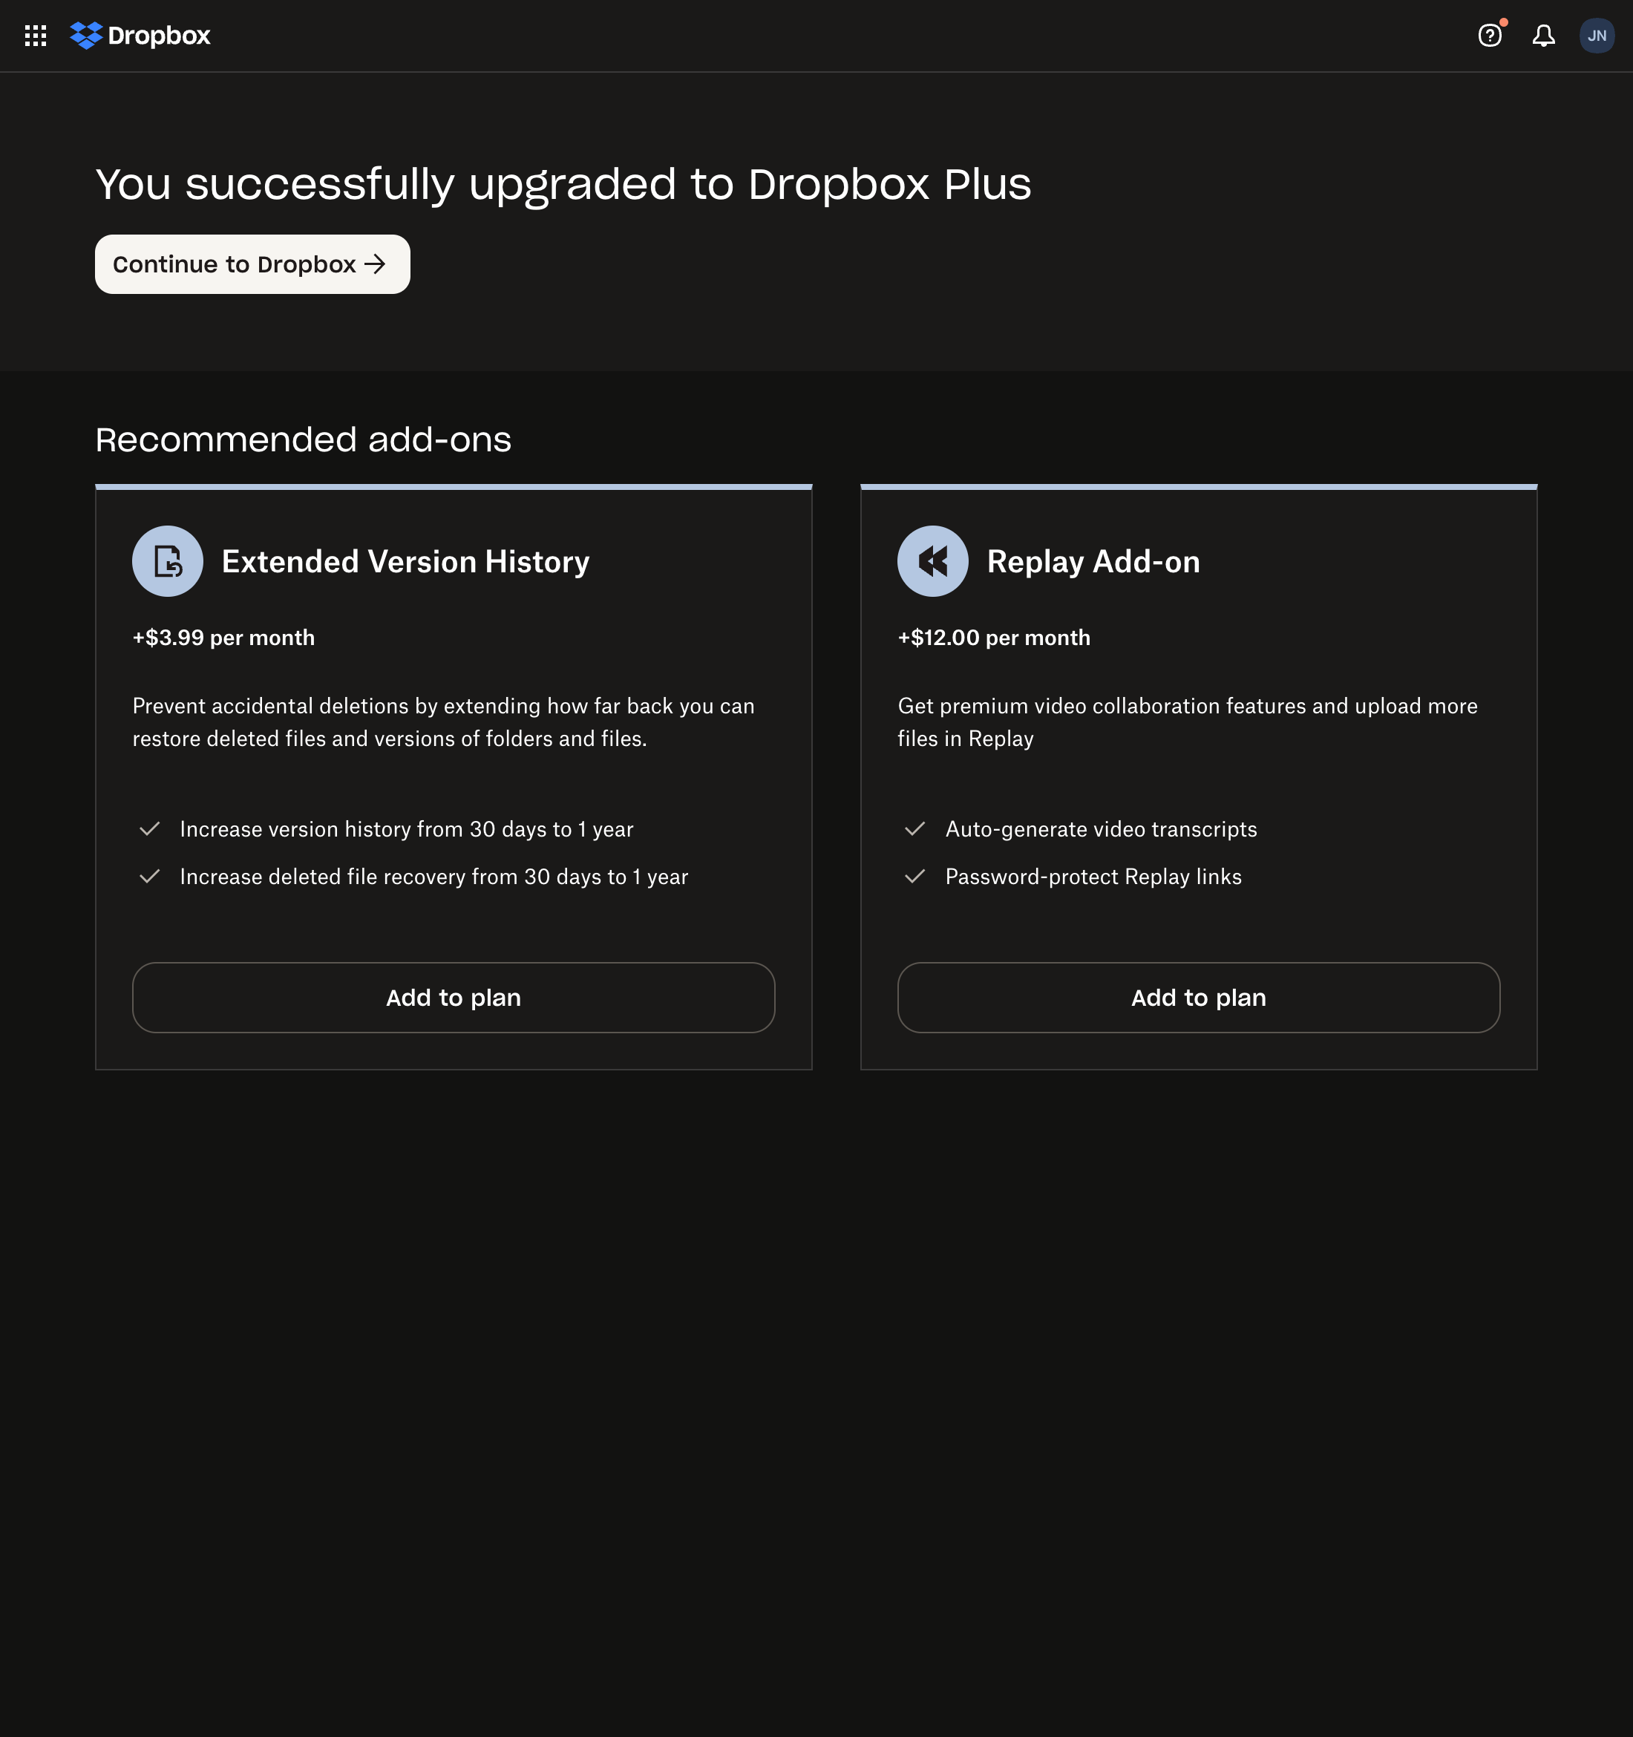Click the Replay Add-on rewind icon
Viewport: 1633px width, 1737px height.
pos(932,561)
